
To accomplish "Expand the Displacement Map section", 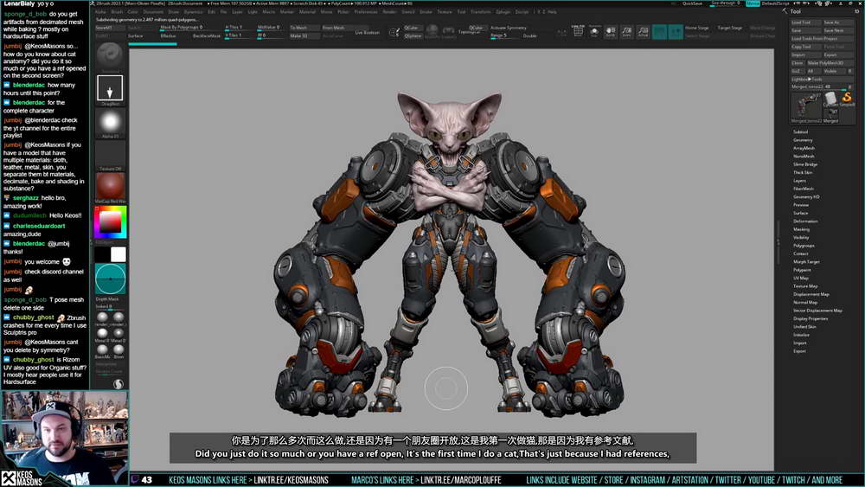I will pos(811,294).
